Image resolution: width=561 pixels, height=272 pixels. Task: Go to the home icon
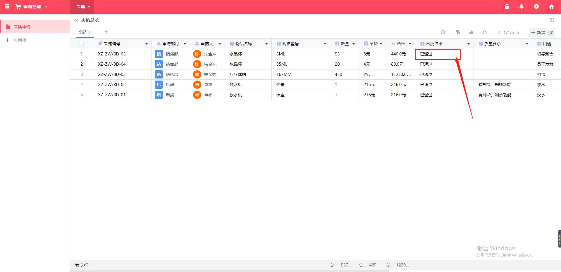click(551, 6)
